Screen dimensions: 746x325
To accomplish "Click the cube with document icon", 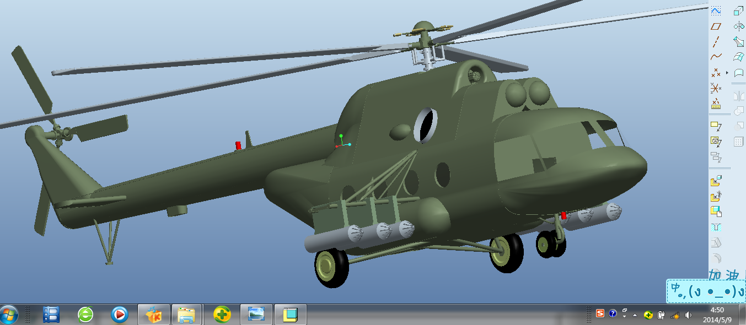I will 716,211.
